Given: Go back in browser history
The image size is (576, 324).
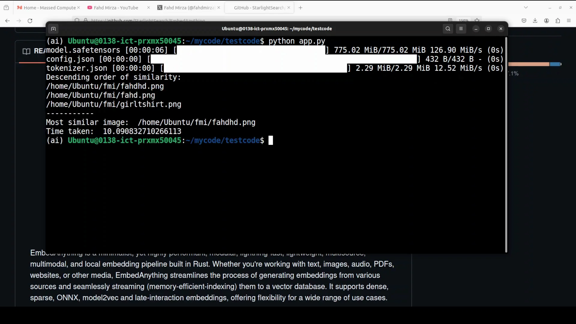Looking at the screenshot, I should [7, 21].
